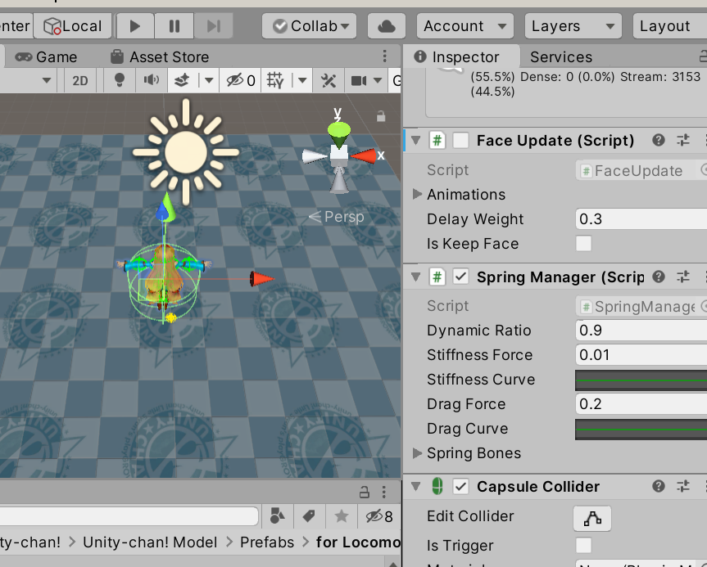
Task: Toggle 2D scene view mode
Action: 80,81
